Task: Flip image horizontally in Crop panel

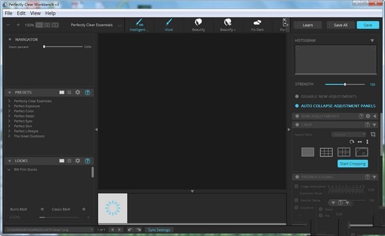Action: (x=360, y=142)
